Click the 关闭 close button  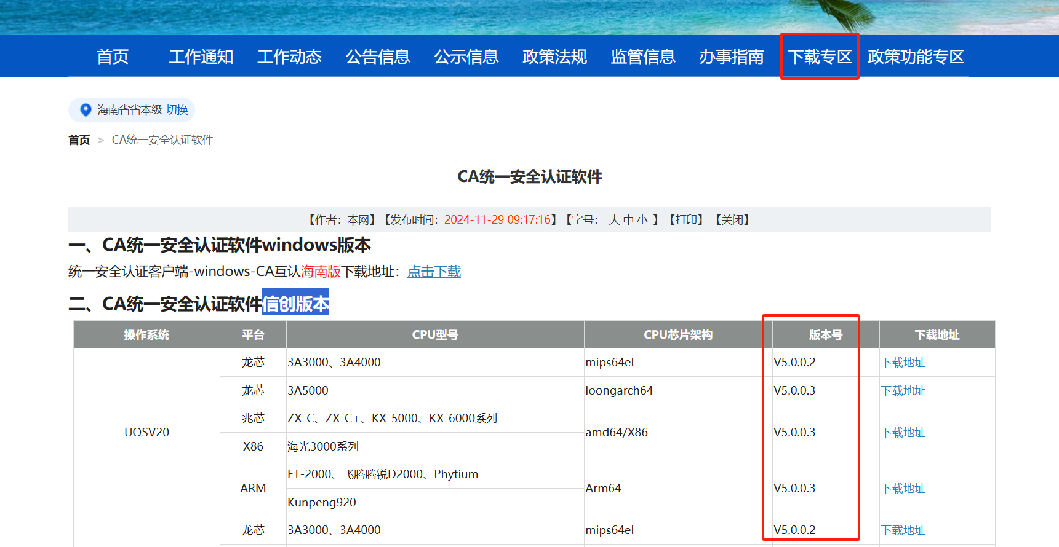(x=732, y=220)
